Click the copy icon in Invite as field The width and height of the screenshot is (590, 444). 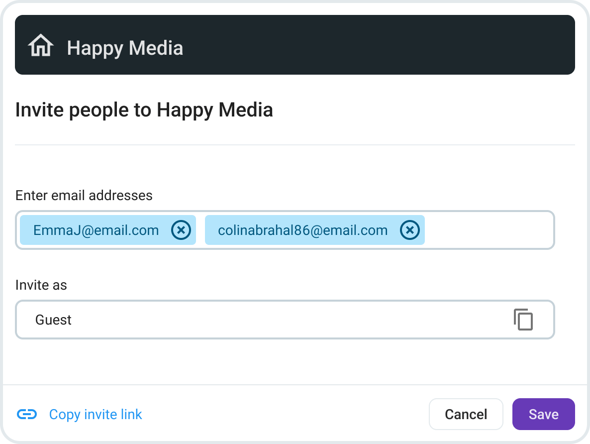point(523,320)
